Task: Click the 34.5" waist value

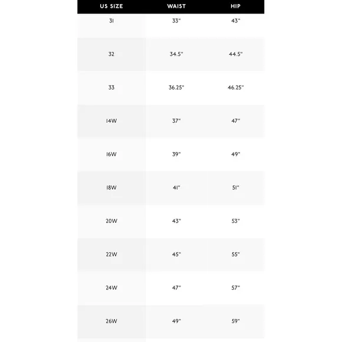Action: point(176,54)
